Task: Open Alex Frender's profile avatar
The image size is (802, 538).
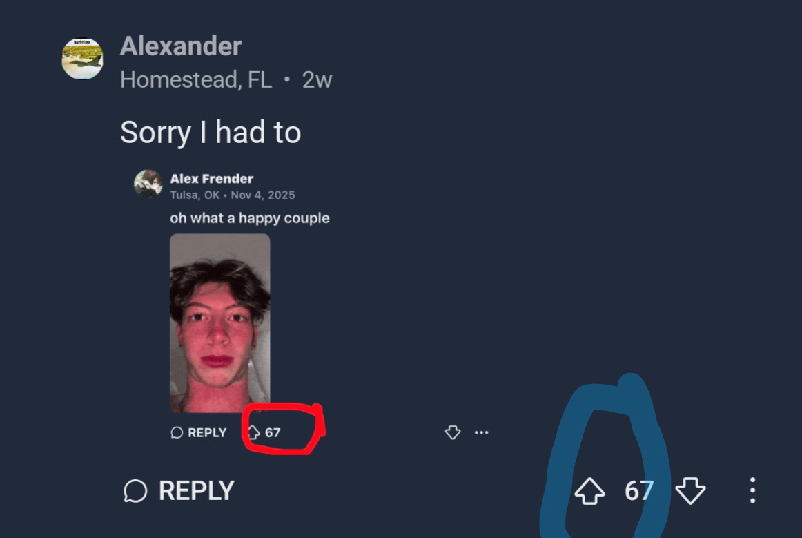Action: 148,184
